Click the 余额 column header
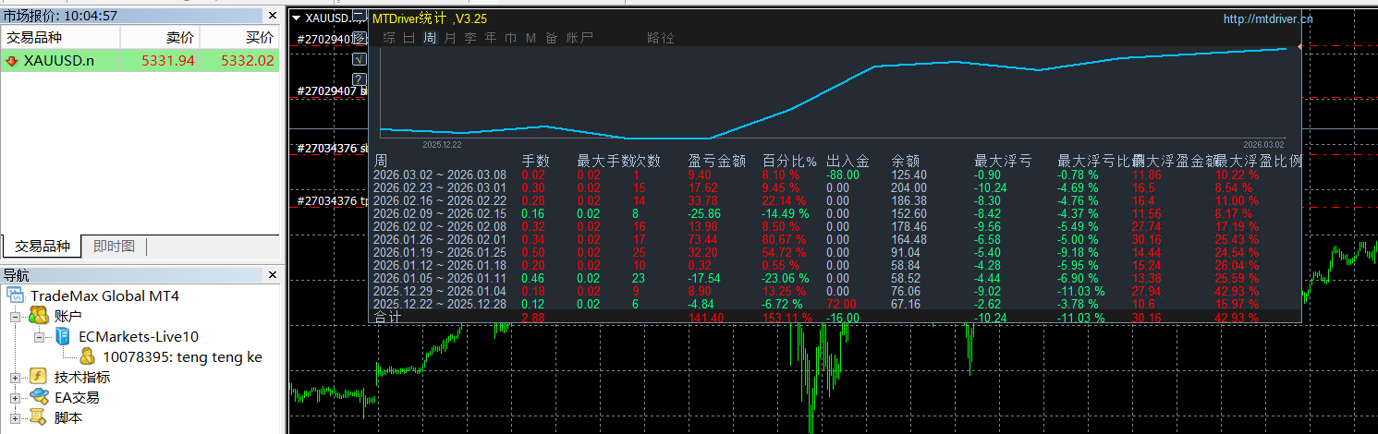1378x434 pixels. tap(906, 161)
